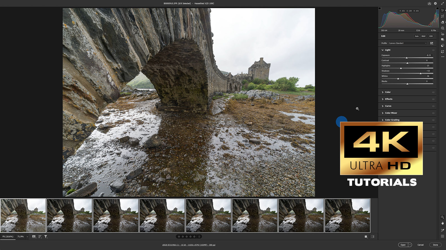Open Camera Raw preferences gear

click(435, 3)
